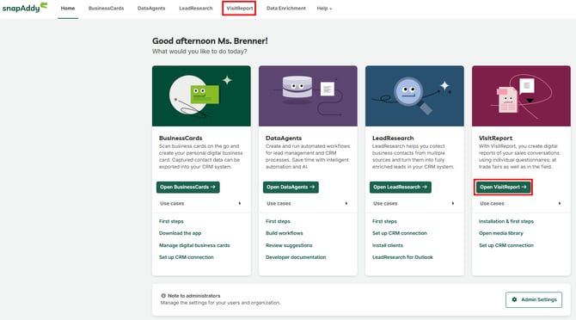
Task: Click the VisitReport card illustration
Action: [521, 95]
